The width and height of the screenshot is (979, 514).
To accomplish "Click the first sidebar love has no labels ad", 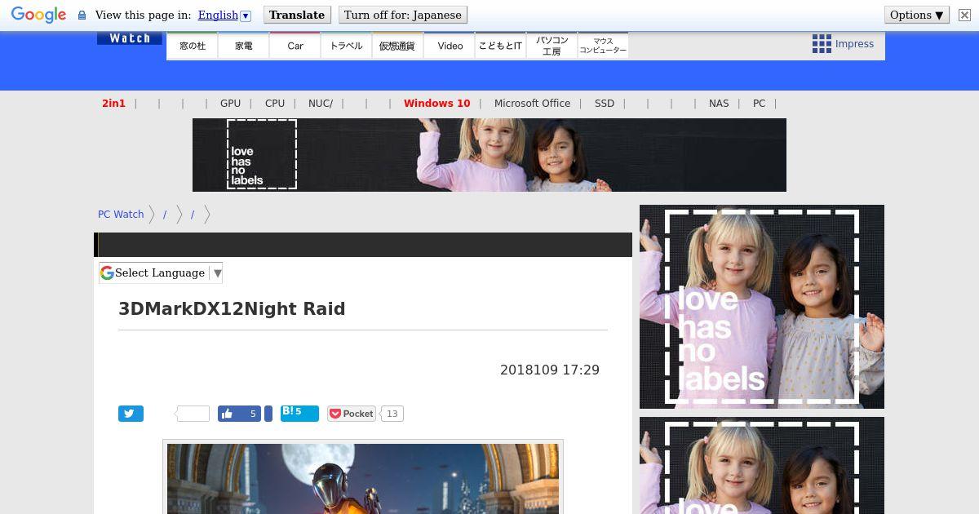I will (762, 307).
